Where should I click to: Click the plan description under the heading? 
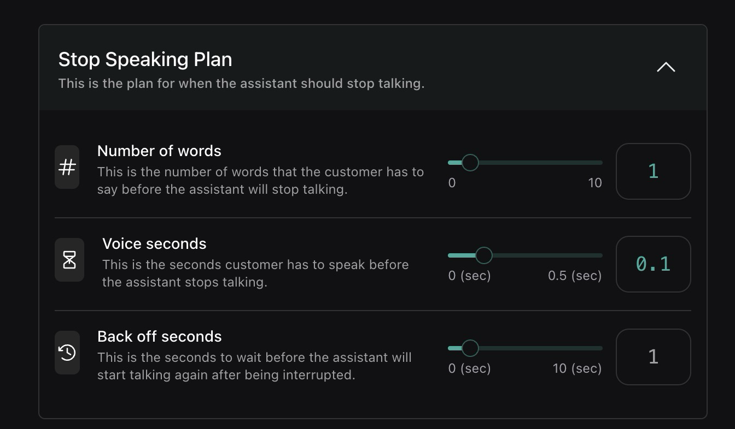(x=241, y=84)
